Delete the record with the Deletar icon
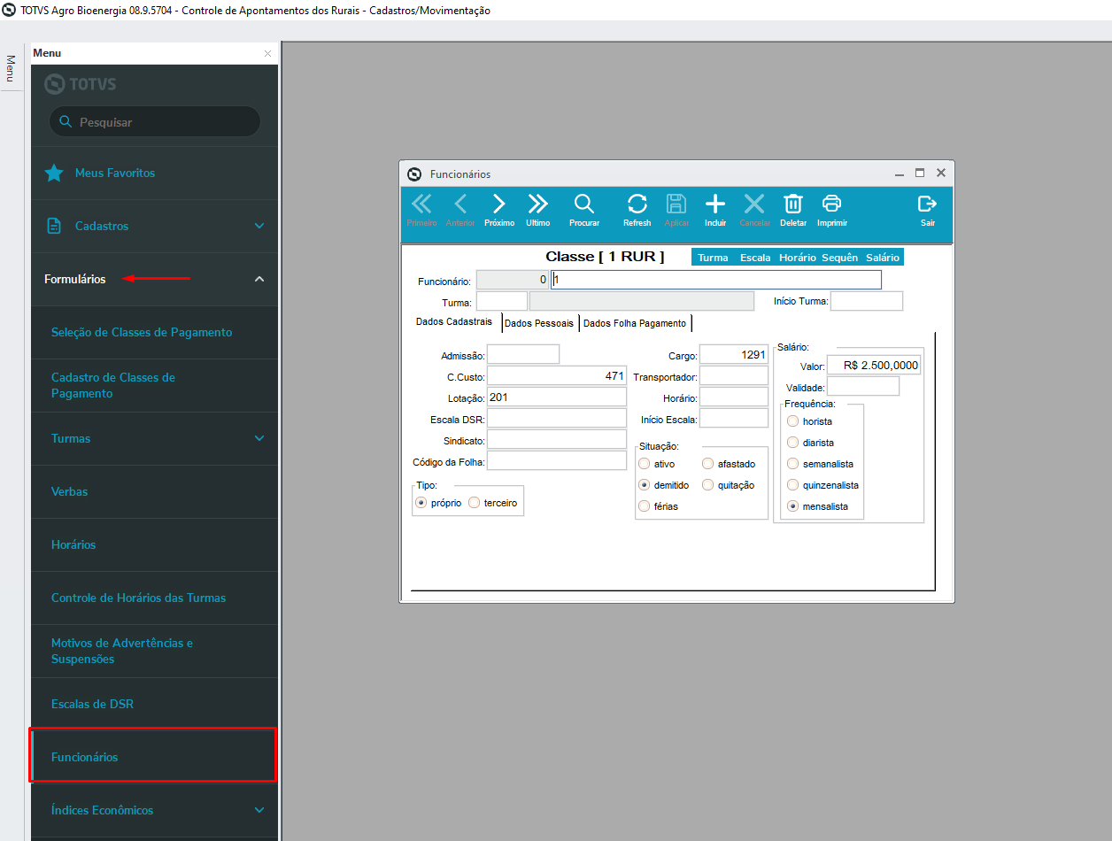1112x841 pixels. click(793, 210)
